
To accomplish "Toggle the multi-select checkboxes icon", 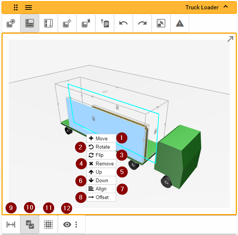I will click(x=30, y=225).
